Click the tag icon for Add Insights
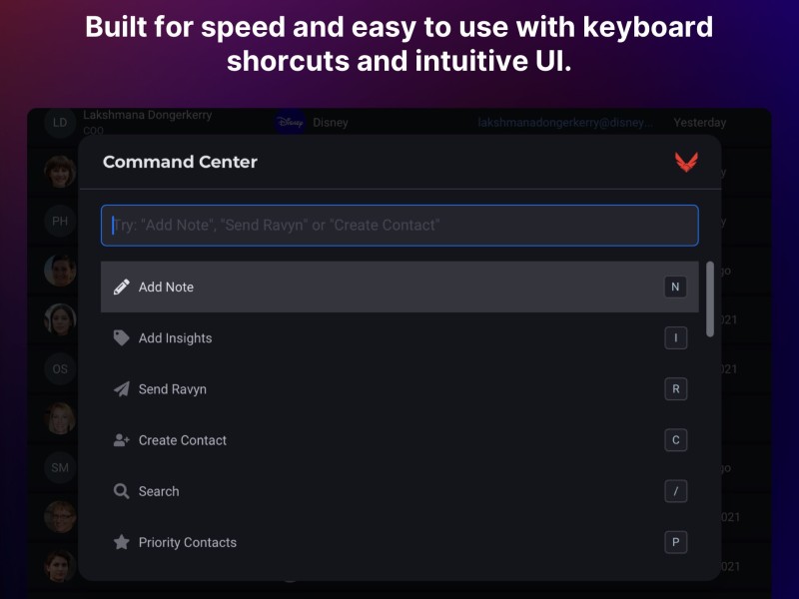The image size is (799, 599). (x=121, y=337)
